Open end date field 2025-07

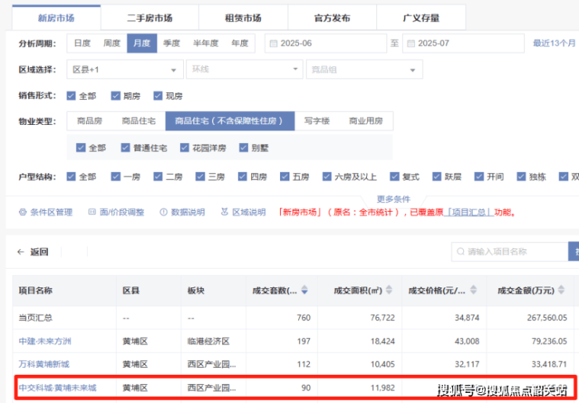463,43
